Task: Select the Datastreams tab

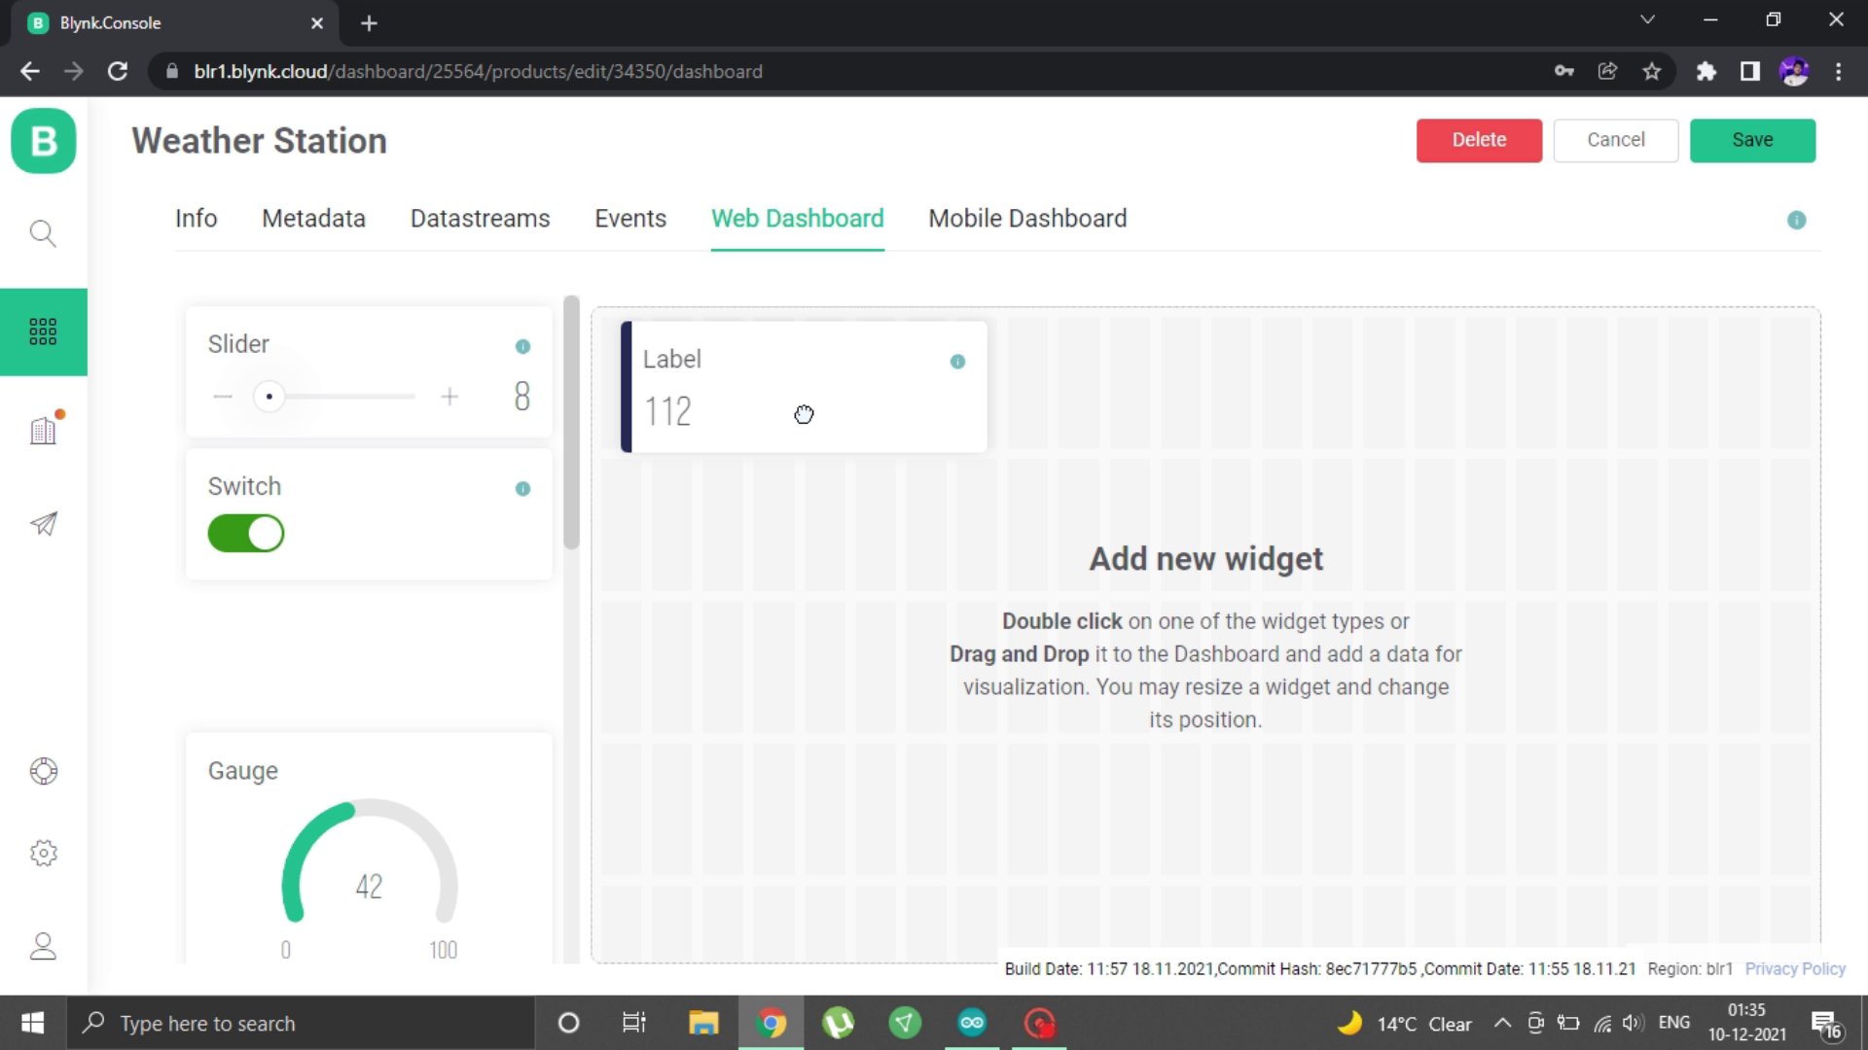Action: point(480,218)
